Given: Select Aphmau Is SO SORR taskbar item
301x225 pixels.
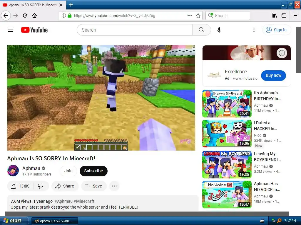Looking at the screenshot, I should click(x=54, y=221).
